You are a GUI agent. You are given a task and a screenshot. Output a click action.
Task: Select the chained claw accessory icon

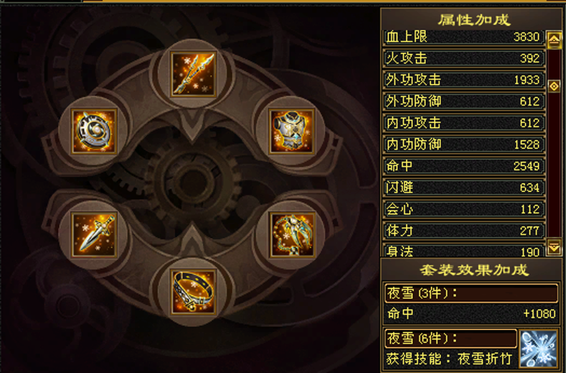pos(293,235)
